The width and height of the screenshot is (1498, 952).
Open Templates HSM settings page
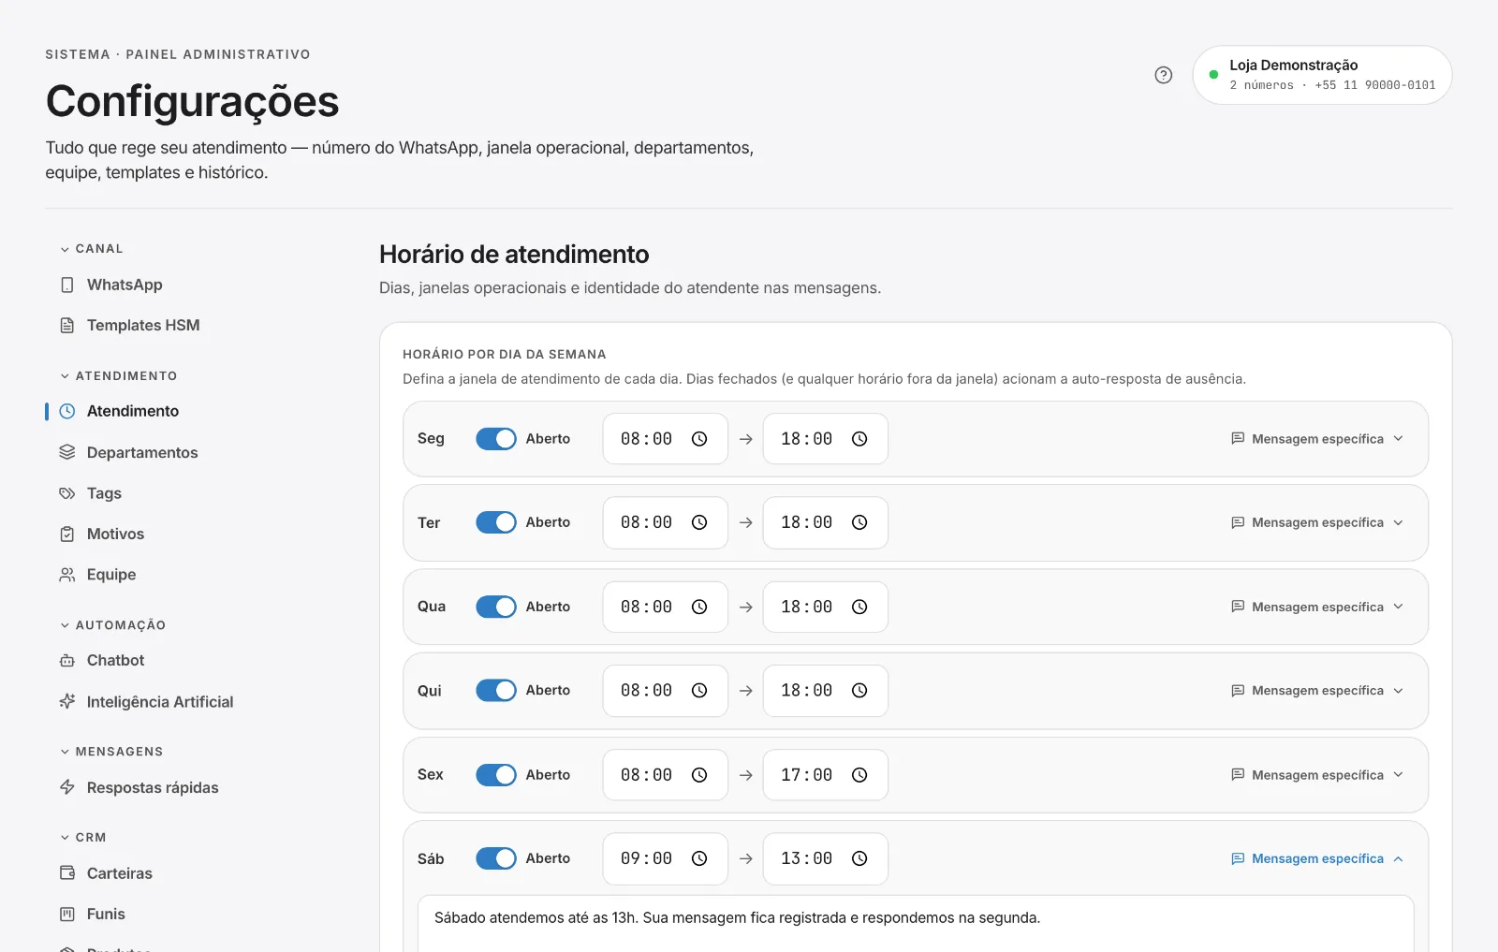[143, 326]
